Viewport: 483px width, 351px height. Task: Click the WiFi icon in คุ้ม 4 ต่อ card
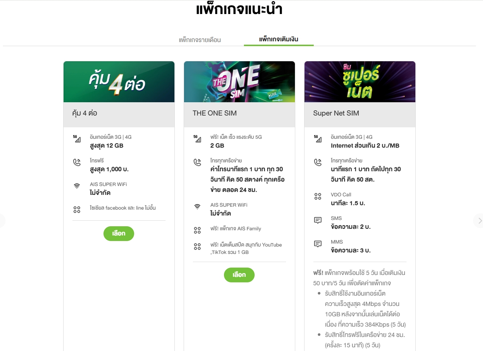(77, 186)
